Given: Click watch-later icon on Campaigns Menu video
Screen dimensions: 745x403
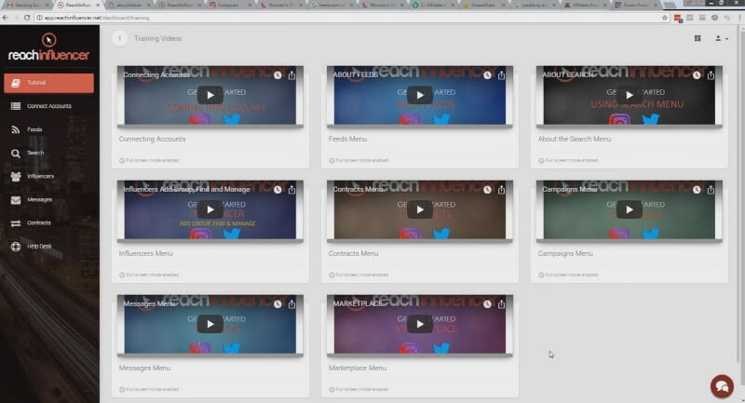Looking at the screenshot, I should click(697, 189).
